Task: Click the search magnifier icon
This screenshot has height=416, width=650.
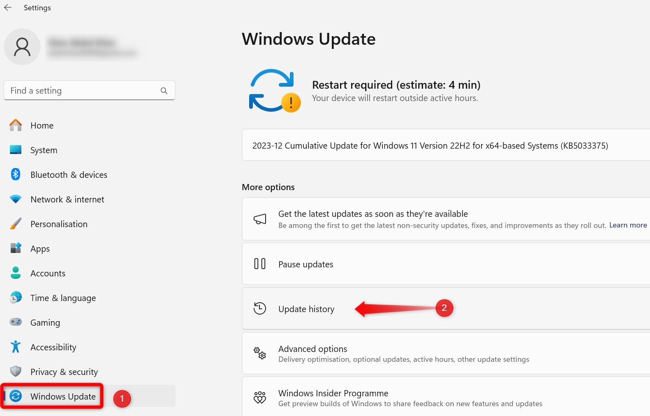Action: (x=164, y=91)
